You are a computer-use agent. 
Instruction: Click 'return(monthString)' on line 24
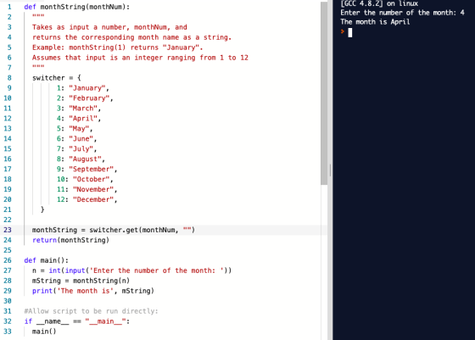click(x=71, y=240)
